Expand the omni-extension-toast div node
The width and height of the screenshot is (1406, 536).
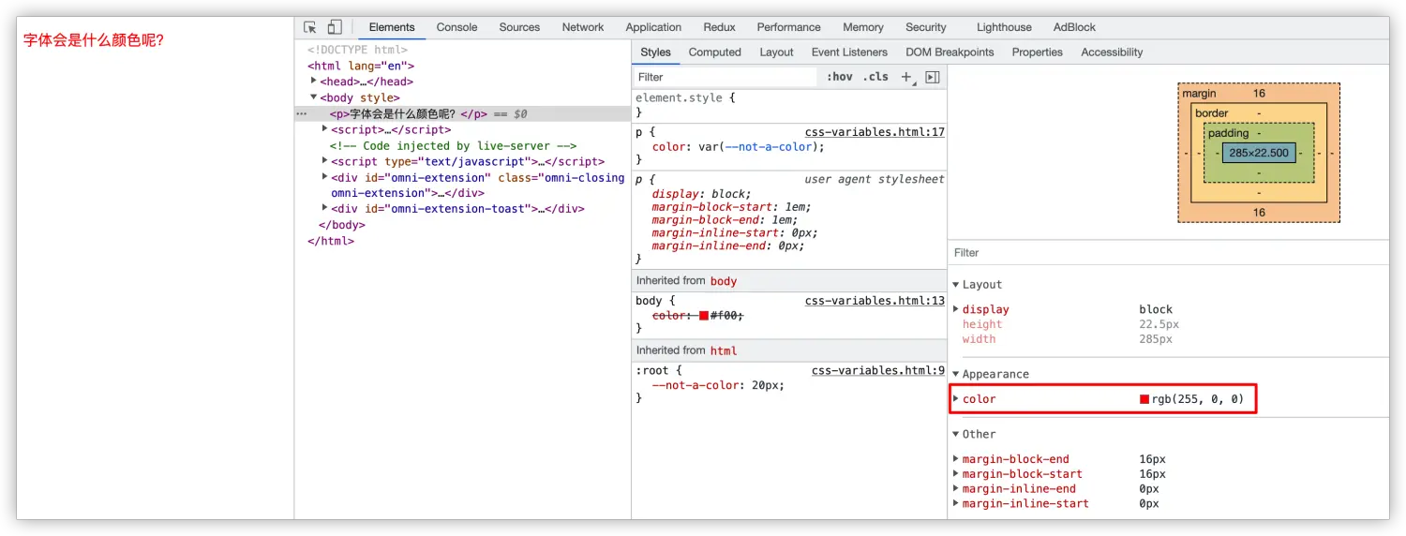tap(325, 208)
